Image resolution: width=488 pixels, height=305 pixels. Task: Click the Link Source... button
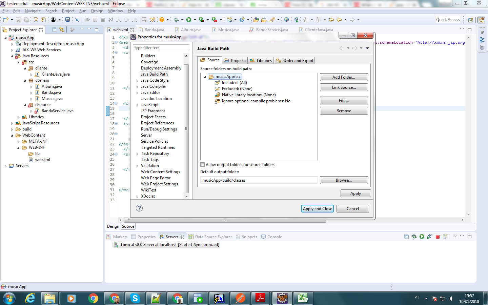(344, 87)
